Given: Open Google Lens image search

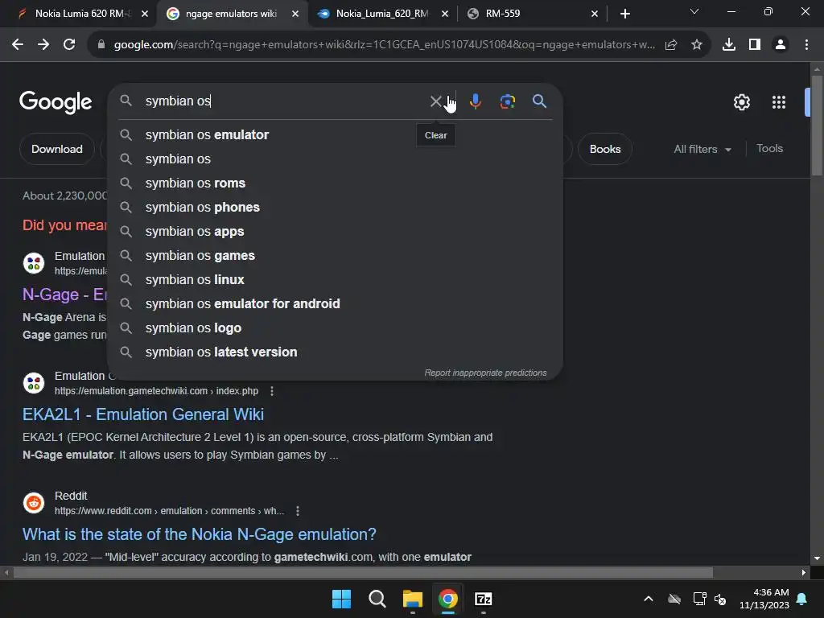Looking at the screenshot, I should pyautogui.click(x=507, y=101).
